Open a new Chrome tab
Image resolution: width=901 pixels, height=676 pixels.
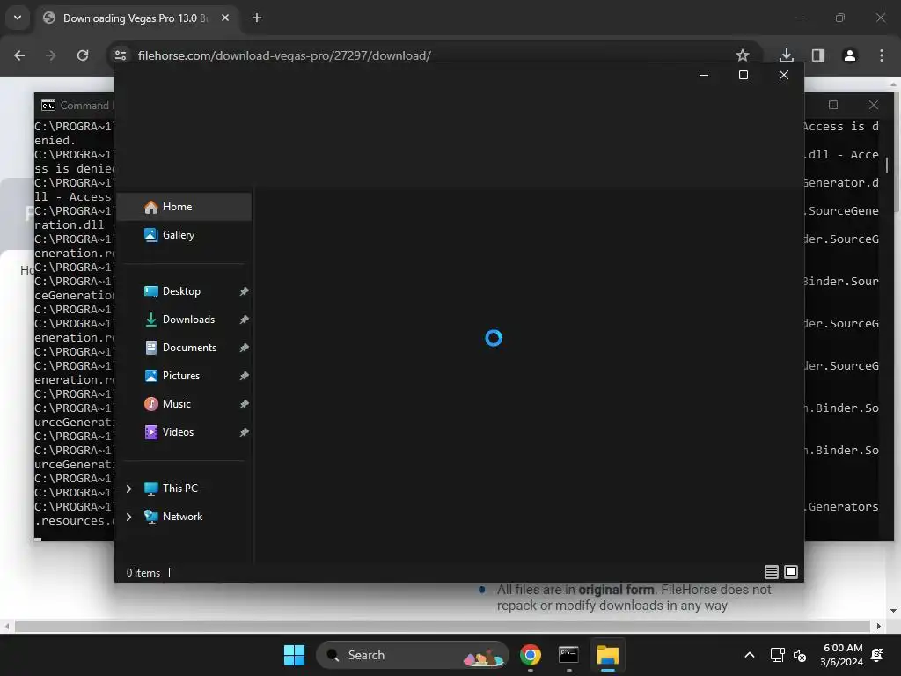tap(257, 18)
